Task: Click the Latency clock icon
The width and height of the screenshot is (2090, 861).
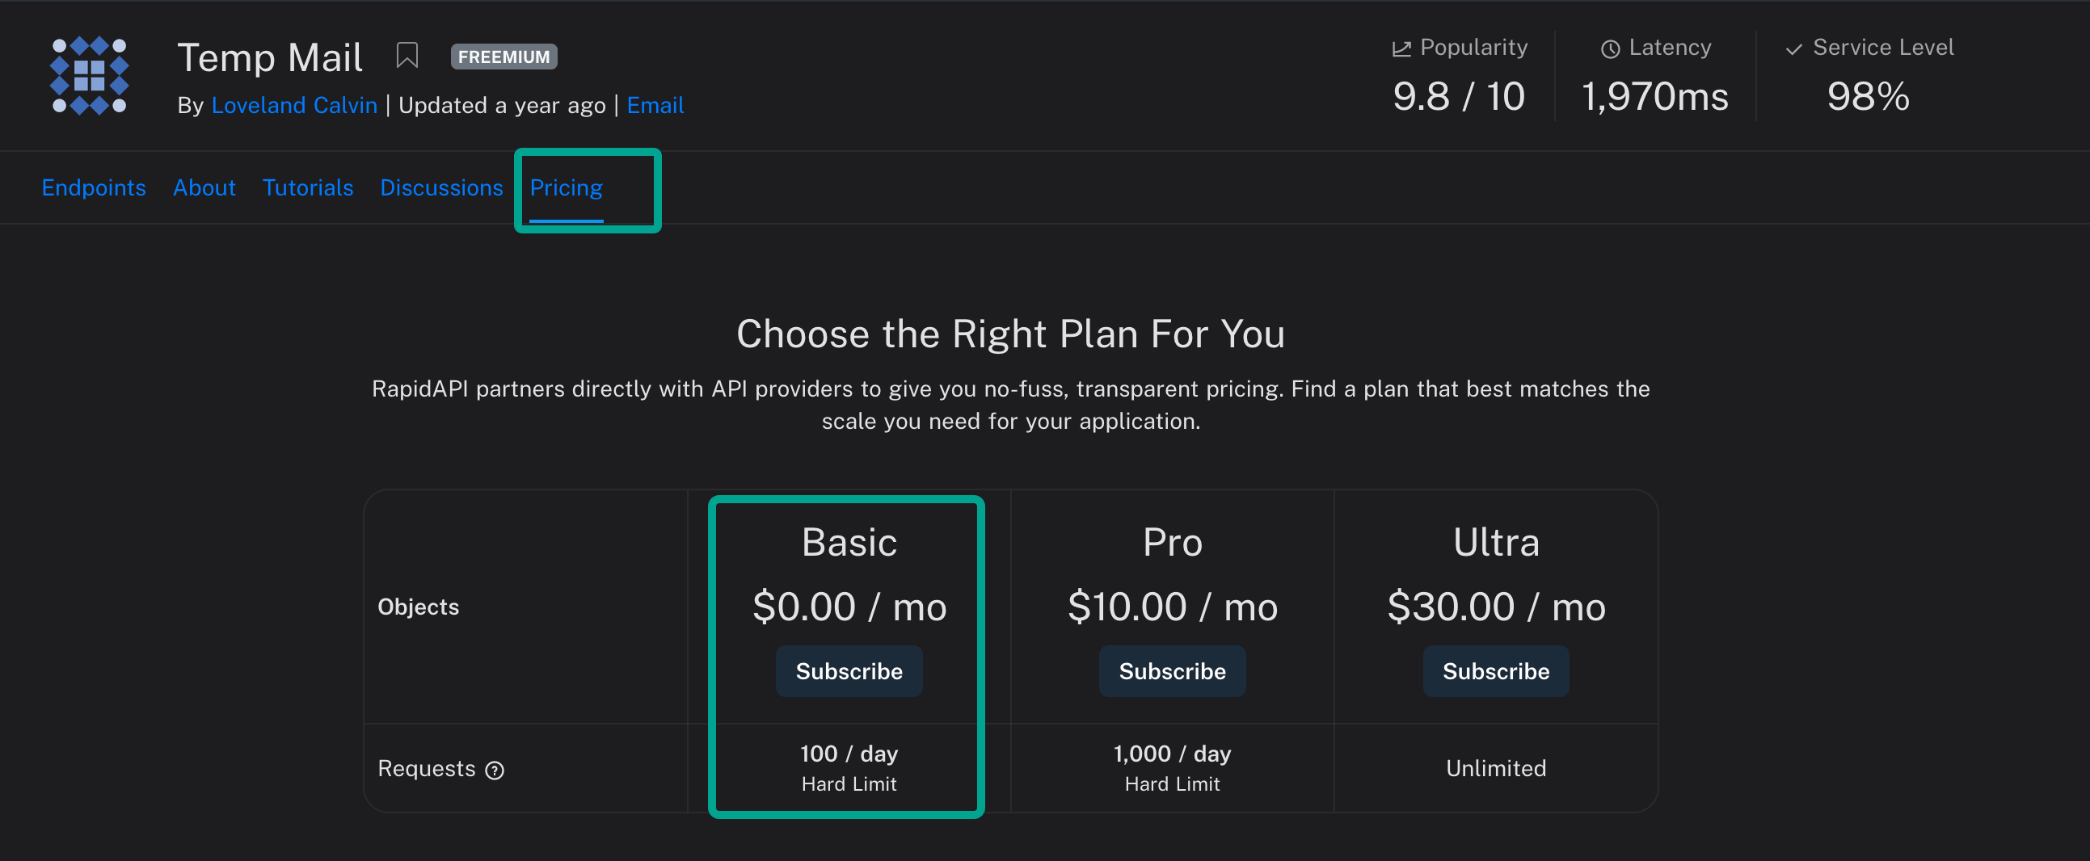Action: click(x=1610, y=48)
